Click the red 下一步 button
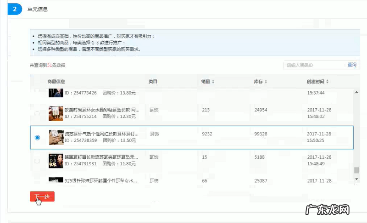This screenshot has height=223, width=367. tap(42, 196)
